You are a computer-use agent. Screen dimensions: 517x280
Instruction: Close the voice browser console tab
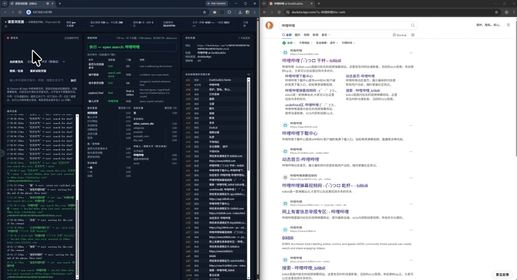(x=52, y=3)
